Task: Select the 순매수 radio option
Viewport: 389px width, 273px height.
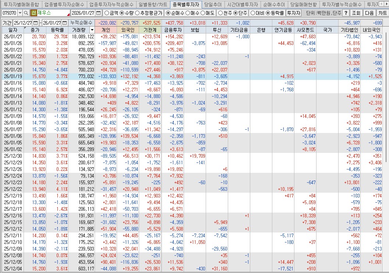Action: pyautogui.click(x=168, y=13)
